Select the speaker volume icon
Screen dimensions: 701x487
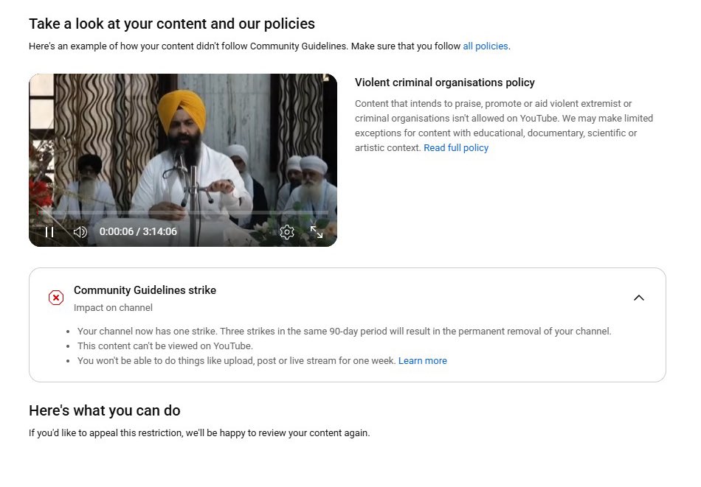[x=80, y=231]
